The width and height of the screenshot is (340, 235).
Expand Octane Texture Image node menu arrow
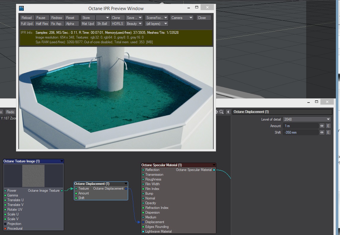62,161
